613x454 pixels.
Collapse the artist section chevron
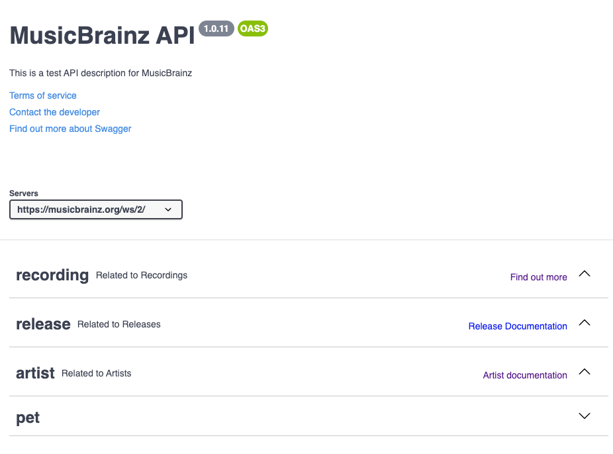click(x=584, y=371)
